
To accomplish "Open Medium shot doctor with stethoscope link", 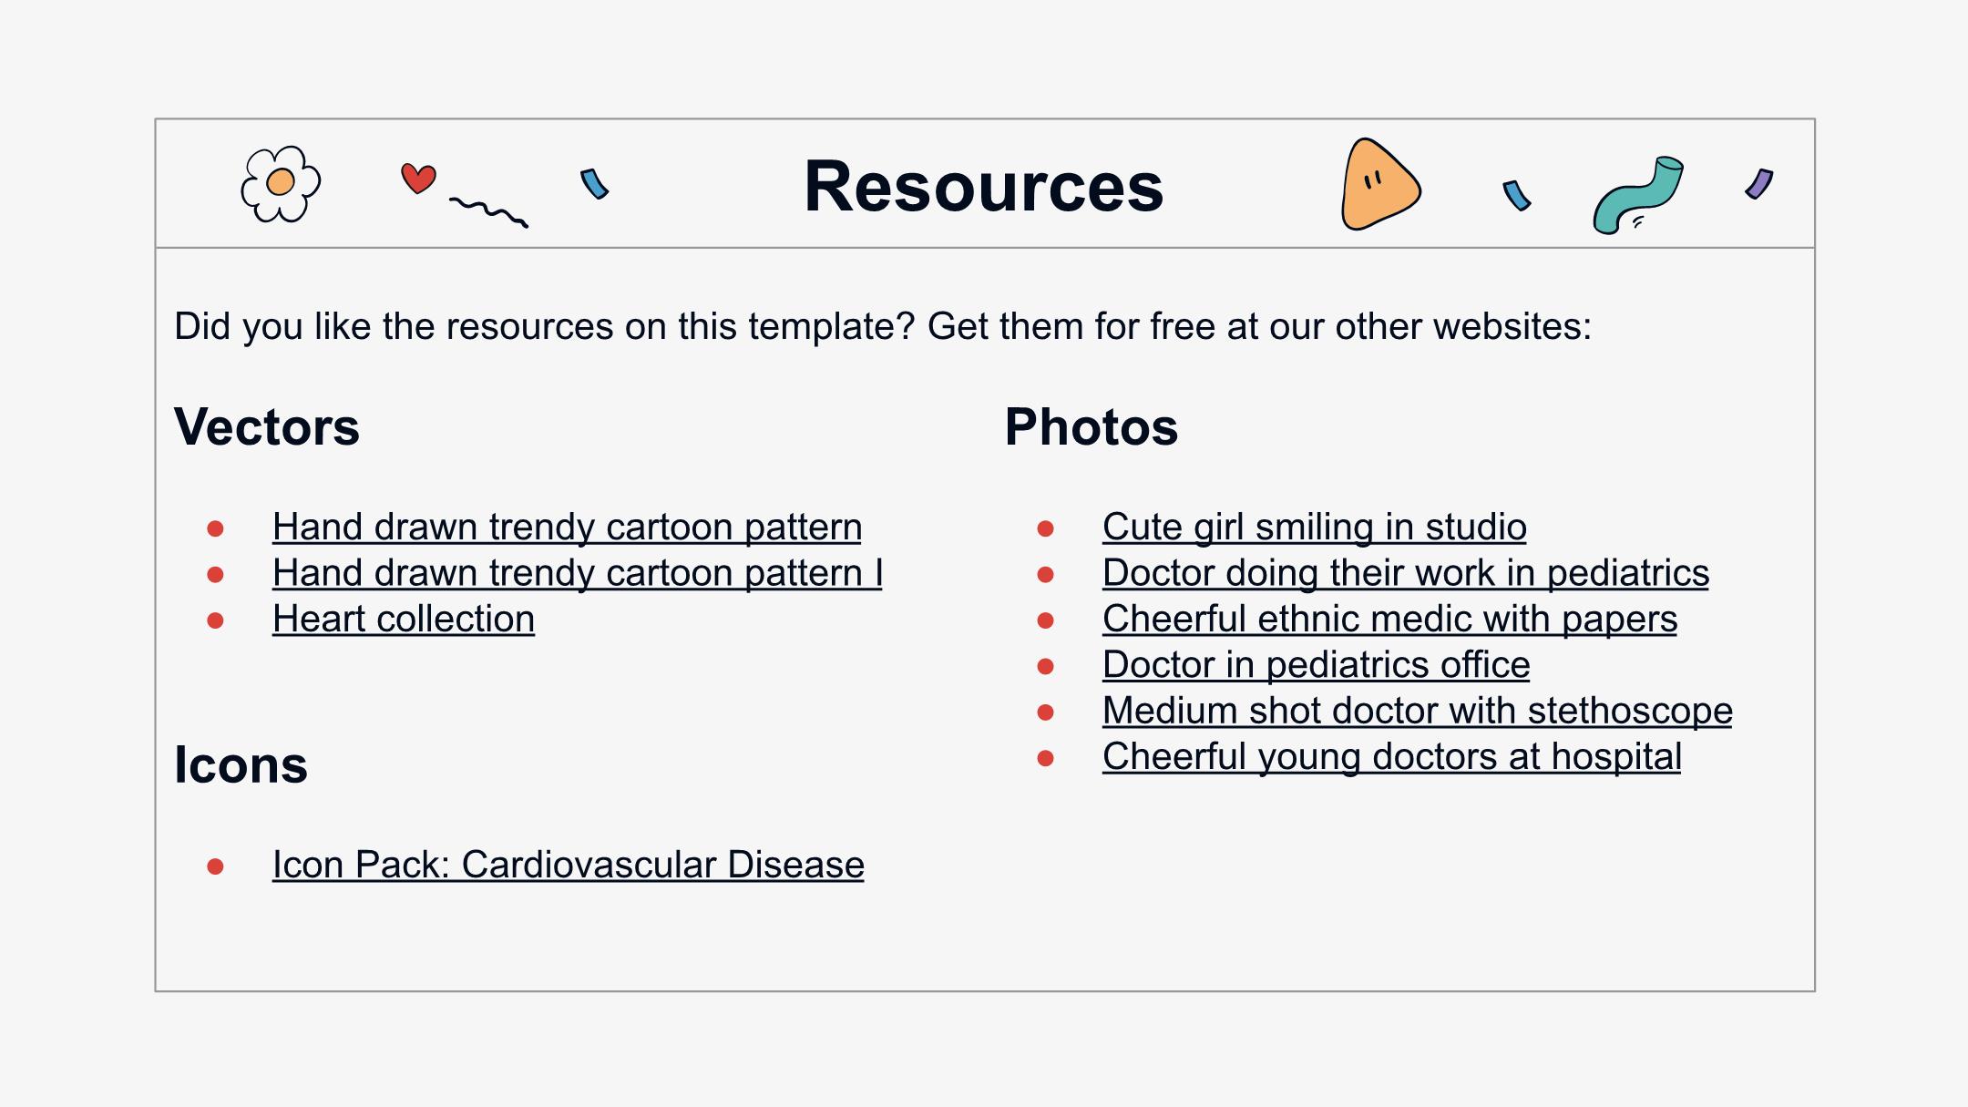I will pyautogui.click(x=1418, y=711).
